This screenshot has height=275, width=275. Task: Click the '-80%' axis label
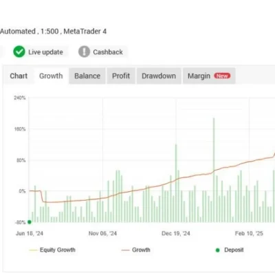pyautogui.click(x=20, y=222)
